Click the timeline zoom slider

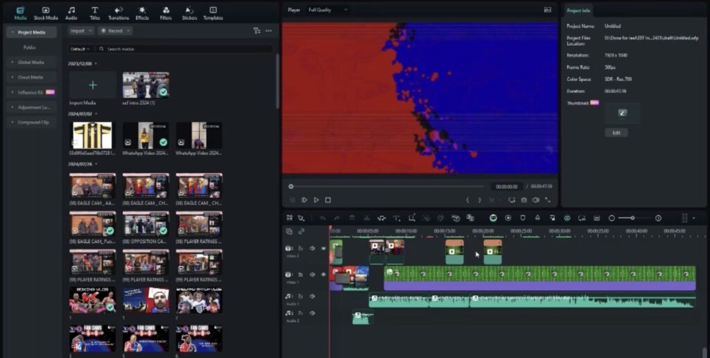tap(632, 217)
